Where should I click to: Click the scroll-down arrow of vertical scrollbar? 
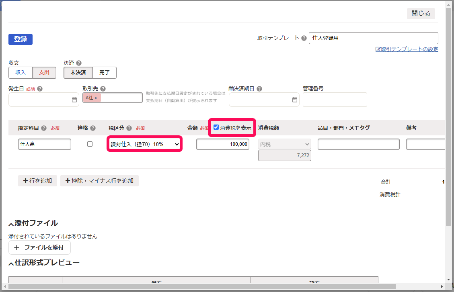click(x=448, y=280)
